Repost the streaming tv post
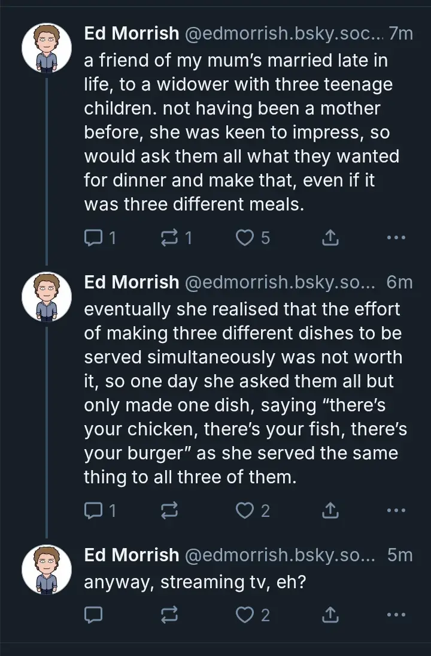This screenshot has height=656, width=431. coord(169,615)
